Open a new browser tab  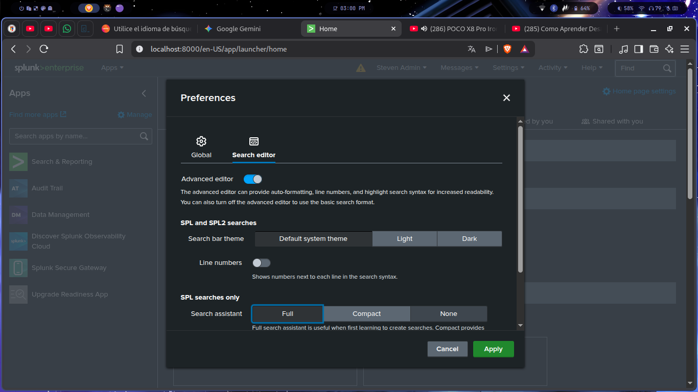617,29
